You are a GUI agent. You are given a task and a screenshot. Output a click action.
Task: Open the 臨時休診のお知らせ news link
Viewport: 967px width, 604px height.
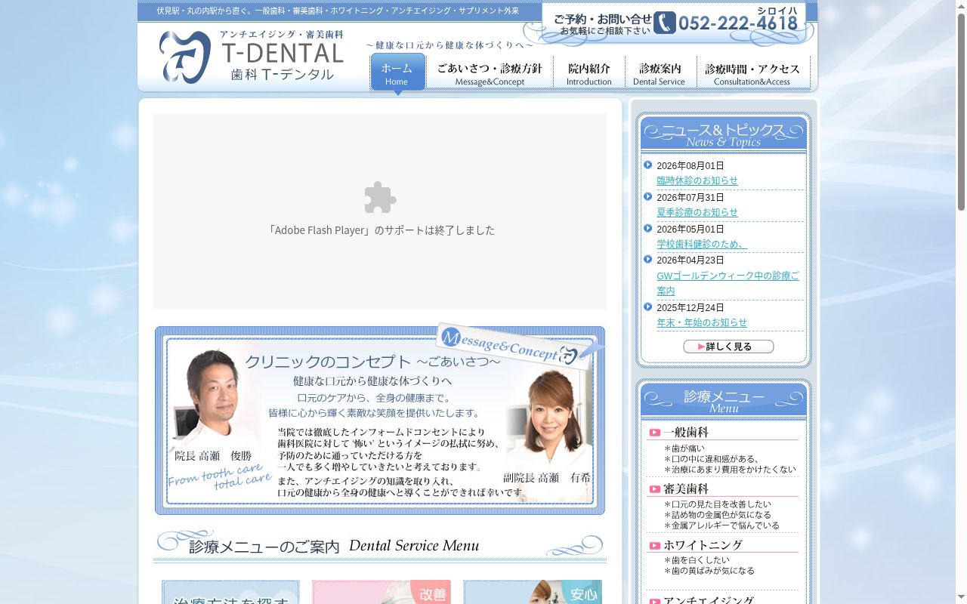coord(697,180)
